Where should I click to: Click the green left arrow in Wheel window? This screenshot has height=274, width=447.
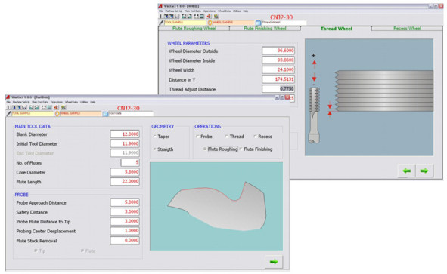406,171
